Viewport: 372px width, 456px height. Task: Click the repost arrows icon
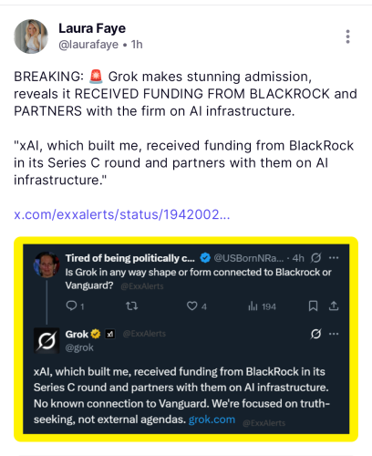tap(132, 306)
